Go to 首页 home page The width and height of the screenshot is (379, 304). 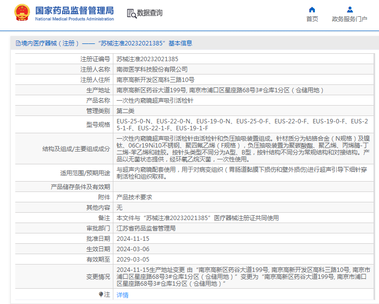312,19
